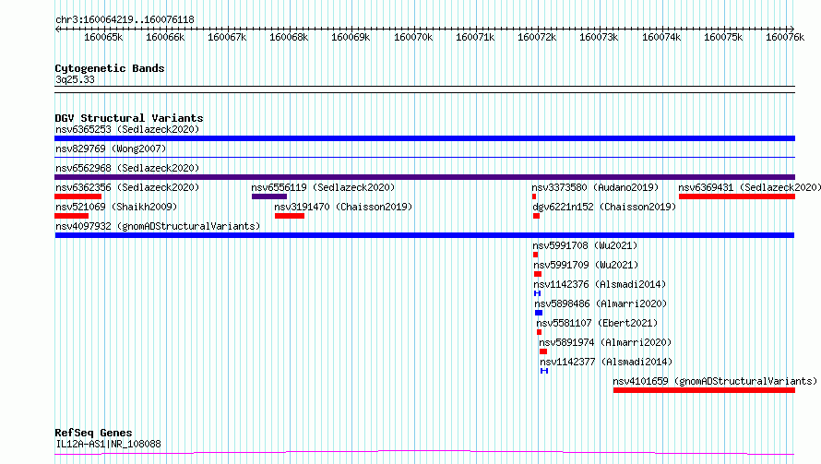Select the 3q25.33 band label
The height and width of the screenshot is (464, 821).
[75, 79]
